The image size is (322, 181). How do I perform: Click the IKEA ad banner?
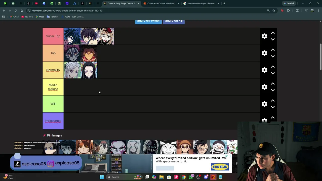click(192, 163)
